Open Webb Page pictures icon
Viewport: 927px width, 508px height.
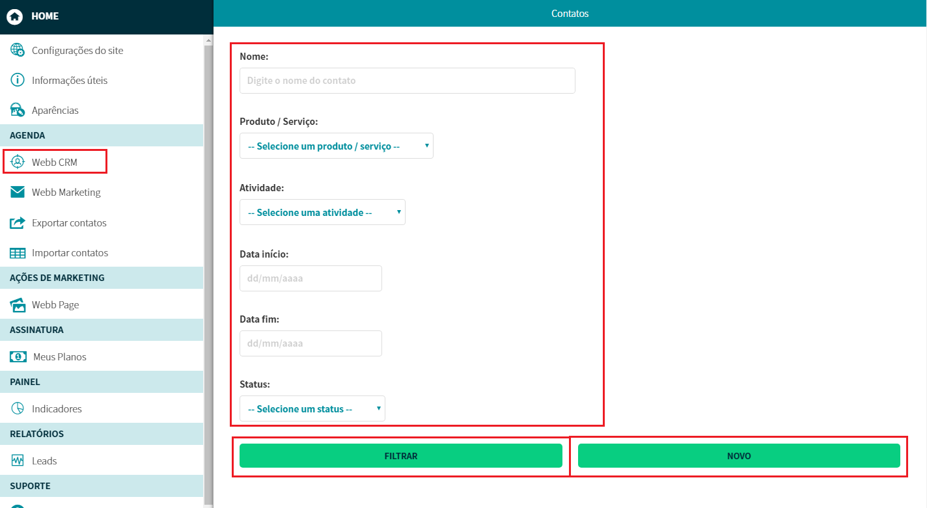(x=18, y=304)
